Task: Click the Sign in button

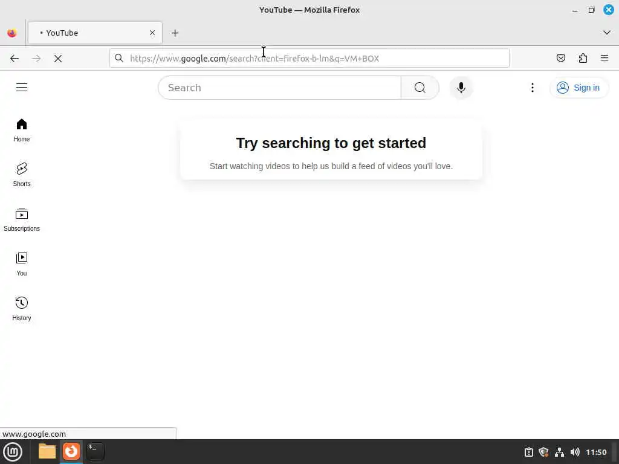Action: point(578,88)
